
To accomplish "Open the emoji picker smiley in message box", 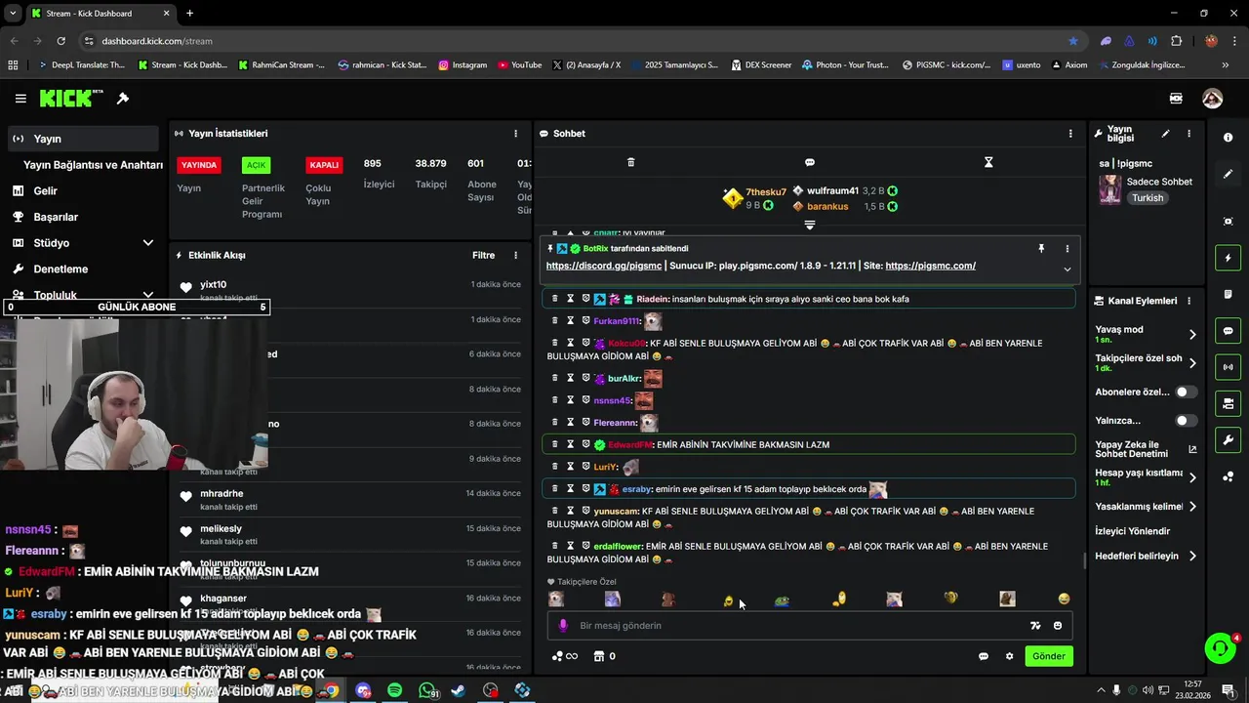I will (x=1058, y=626).
